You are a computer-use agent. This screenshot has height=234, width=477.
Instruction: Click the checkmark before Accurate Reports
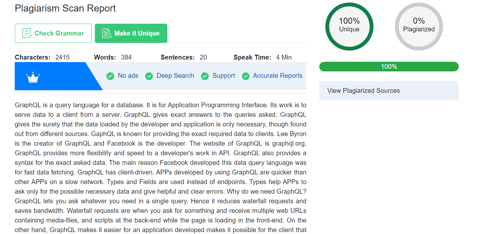click(246, 76)
